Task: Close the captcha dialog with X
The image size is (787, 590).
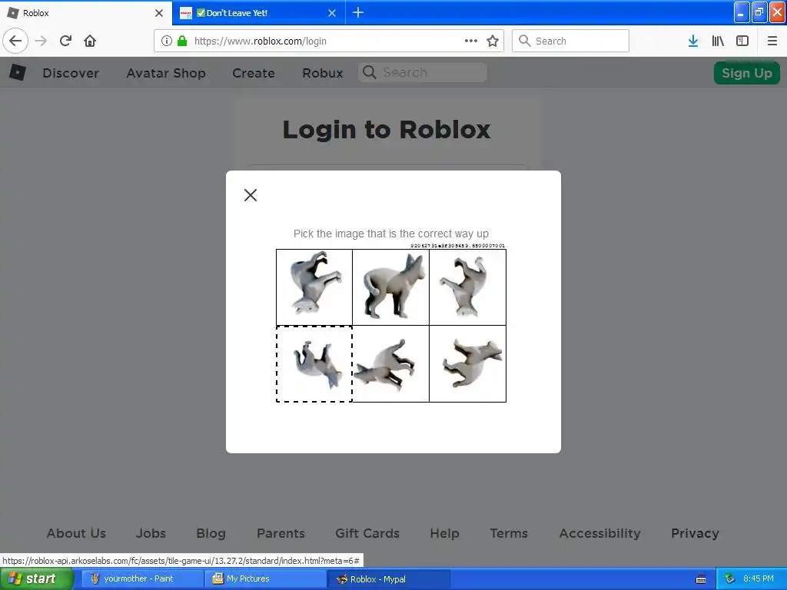Action: point(251,194)
